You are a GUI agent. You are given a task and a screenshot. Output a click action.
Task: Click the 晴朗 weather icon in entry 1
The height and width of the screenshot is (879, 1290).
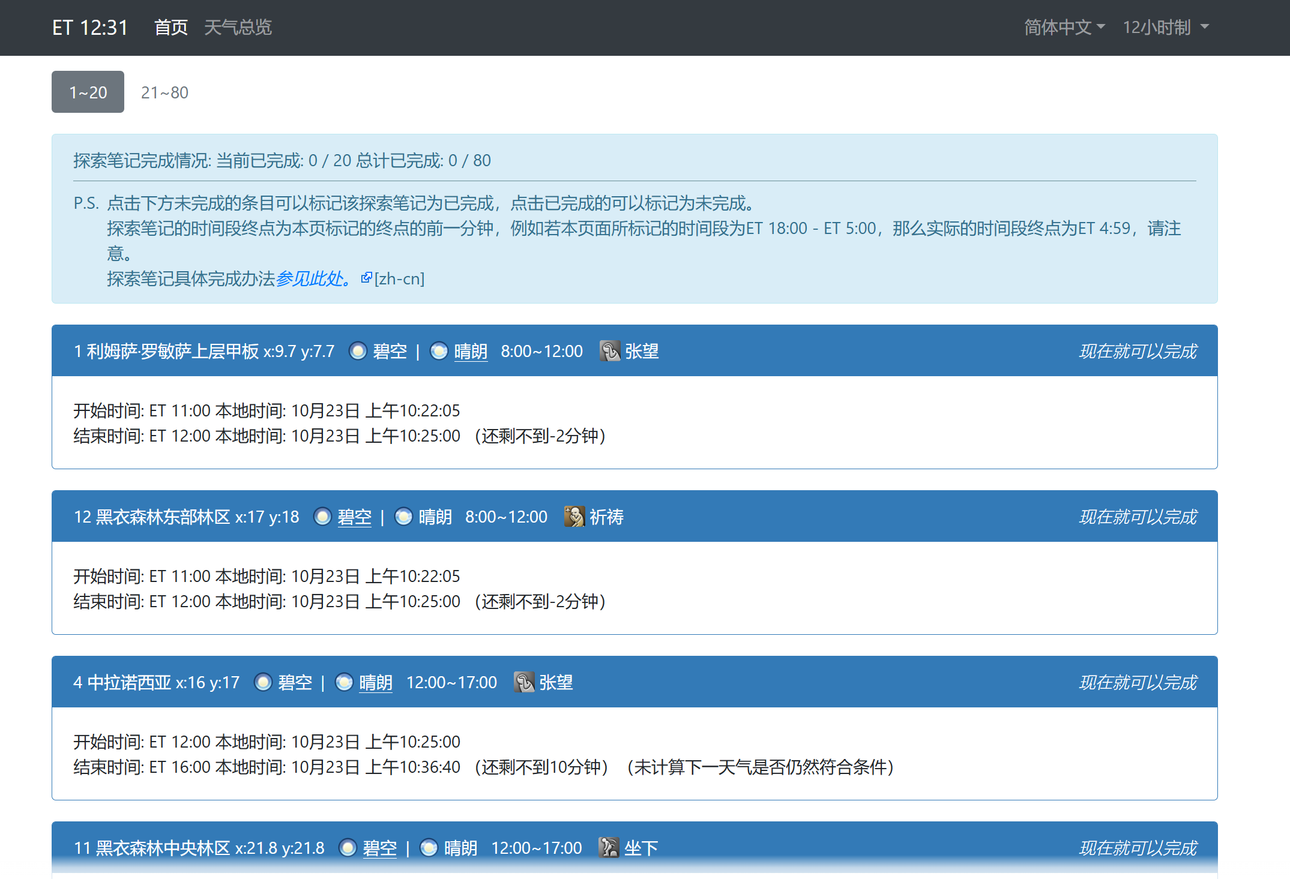click(x=439, y=351)
